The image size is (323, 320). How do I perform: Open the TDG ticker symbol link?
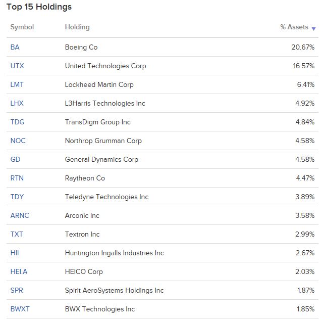tap(17, 122)
